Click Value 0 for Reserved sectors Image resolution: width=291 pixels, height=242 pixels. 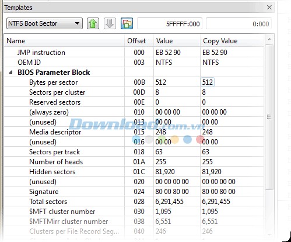click(x=157, y=102)
